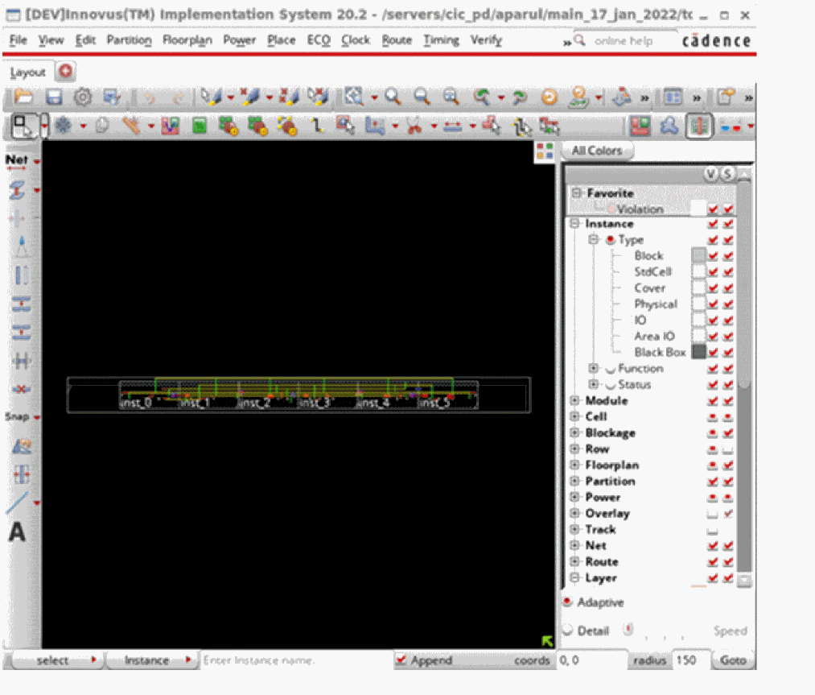
Task: Expand the Blockage tree node
Action: (x=575, y=433)
